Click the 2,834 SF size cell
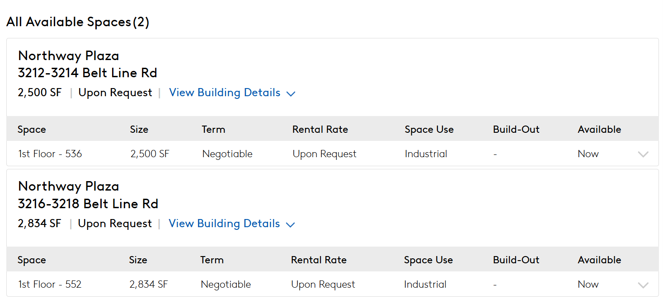This screenshot has height=308, width=663. [x=148, y=284]
